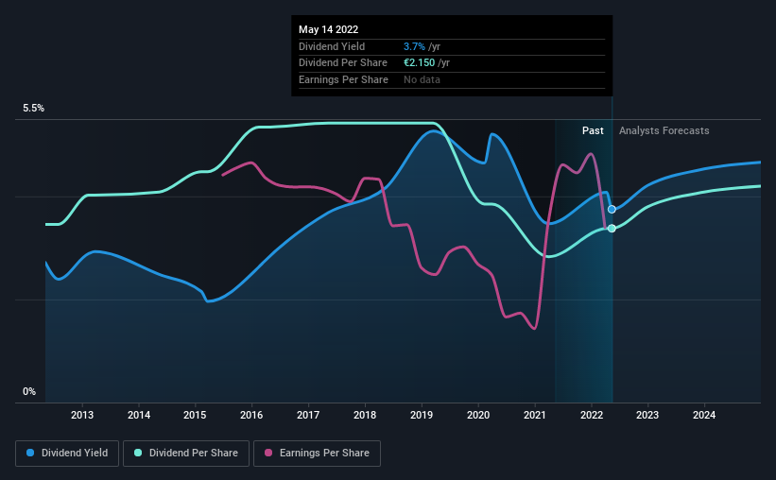Click the 2020 x-axis label
Viewport: 776px width, 480px height.
[478, 415]
